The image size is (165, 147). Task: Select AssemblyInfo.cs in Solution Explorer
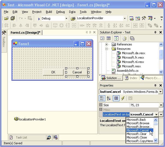coord(128,71)
